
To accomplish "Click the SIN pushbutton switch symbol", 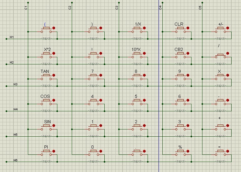I will click(x=46, y=128).
